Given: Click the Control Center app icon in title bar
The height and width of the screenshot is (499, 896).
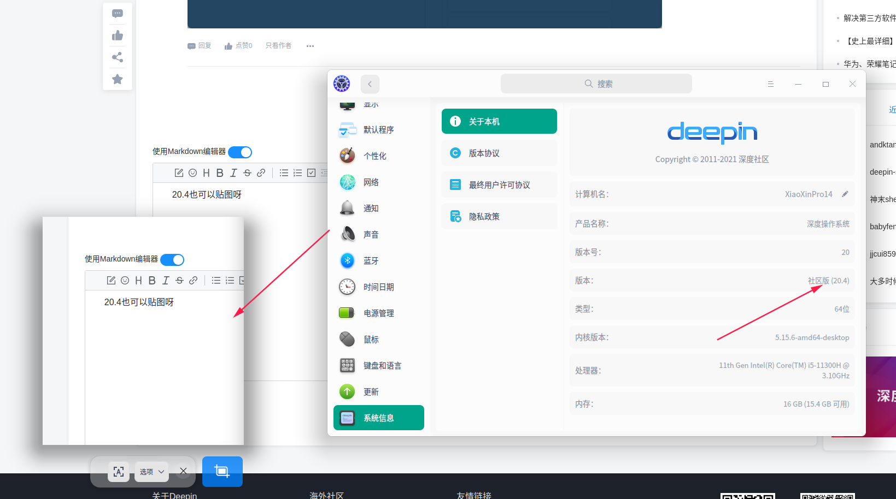Looking at the screenshot, I should click(342, 84).
